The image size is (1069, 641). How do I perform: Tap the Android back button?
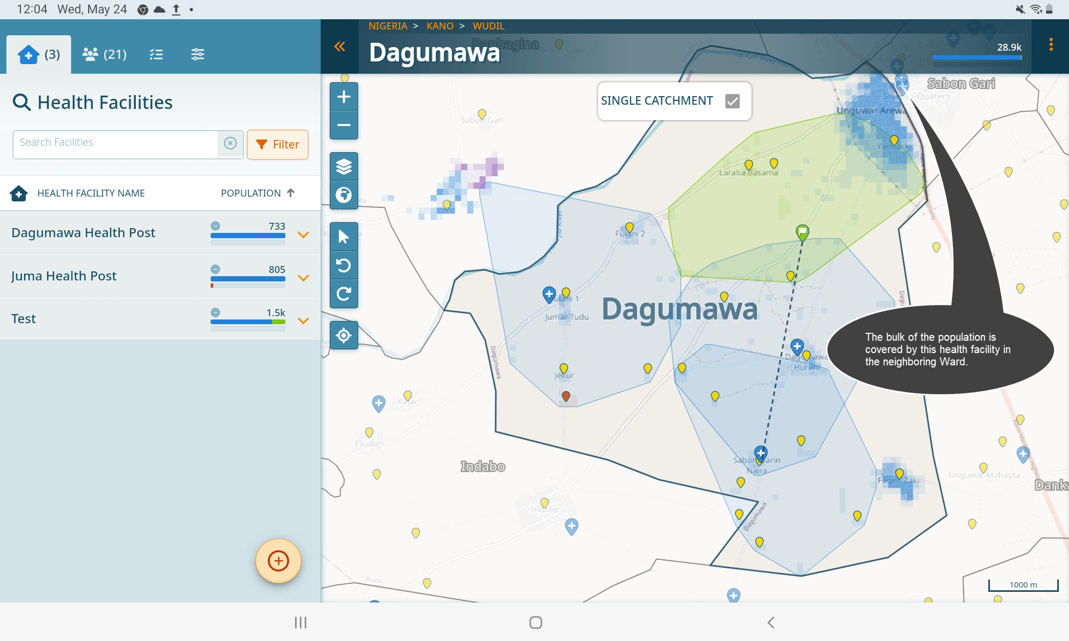coord(771,622)
